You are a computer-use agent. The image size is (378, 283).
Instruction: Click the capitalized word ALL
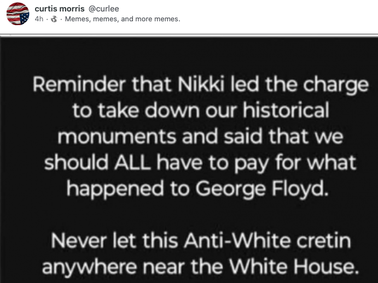(x=132, y=162)
